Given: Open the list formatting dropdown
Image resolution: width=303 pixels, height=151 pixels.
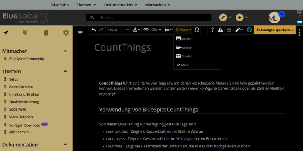Looking at the screenshot, I should coord(168,30).
